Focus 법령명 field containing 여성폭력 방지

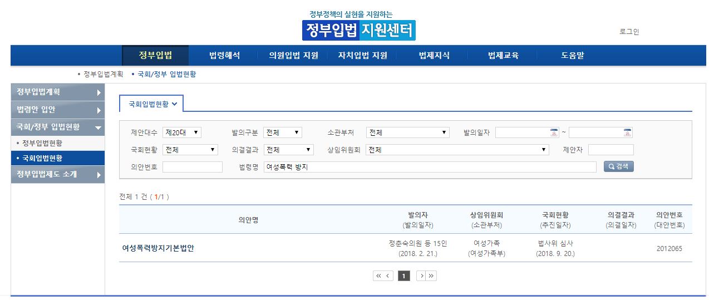tap(430, 167)
